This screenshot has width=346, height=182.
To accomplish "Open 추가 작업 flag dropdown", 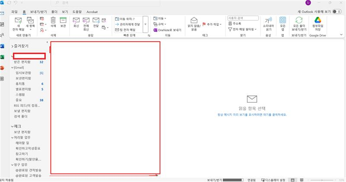I will pyautogui.click(x=212, y=24).
